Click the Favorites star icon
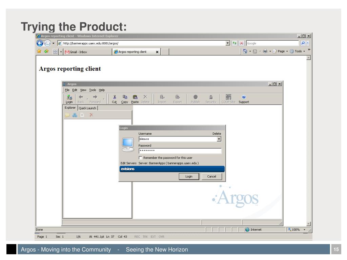Image resolution: width=347 pixels, height=260 pixels. [39, 51]
